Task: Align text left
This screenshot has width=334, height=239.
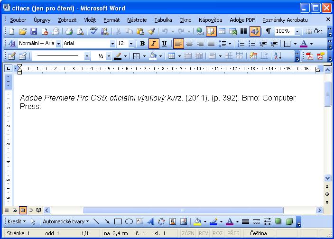Action: point(178,44)
